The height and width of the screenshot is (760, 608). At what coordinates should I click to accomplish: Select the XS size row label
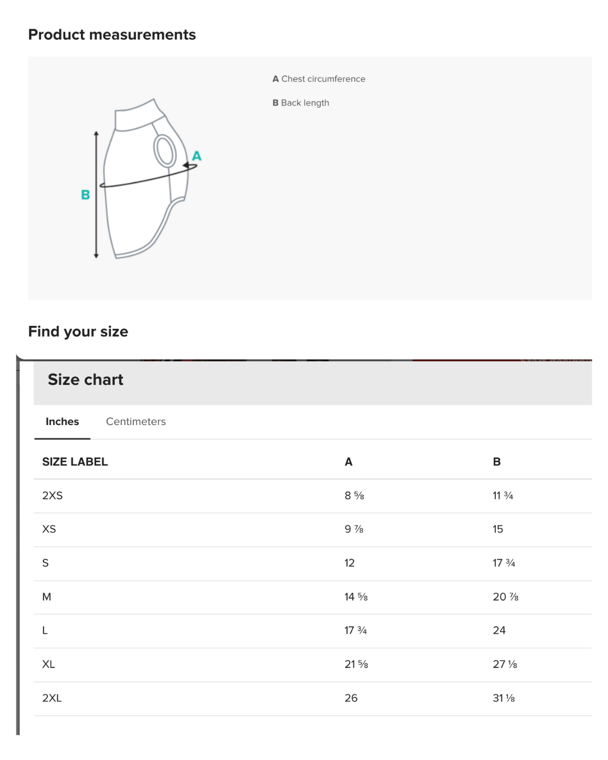[x=49, y=529]
